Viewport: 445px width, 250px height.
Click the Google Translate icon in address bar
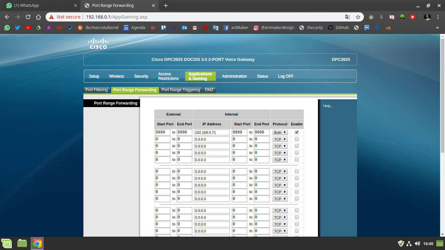(x=348, y=17)
